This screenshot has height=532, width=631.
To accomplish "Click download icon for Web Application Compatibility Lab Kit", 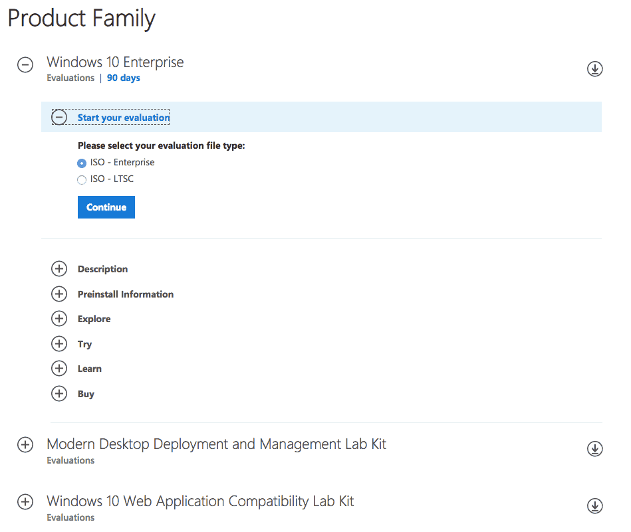I will (x=594, y=506).
